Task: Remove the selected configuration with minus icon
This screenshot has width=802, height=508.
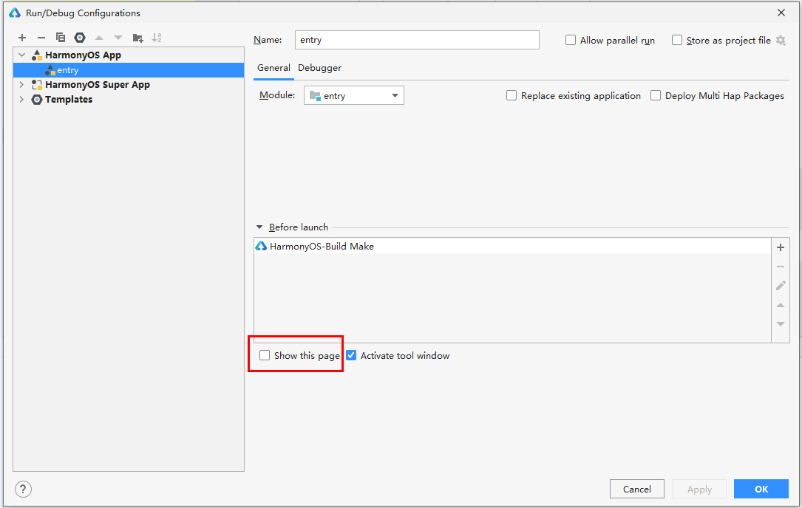Action: point(41,38)
